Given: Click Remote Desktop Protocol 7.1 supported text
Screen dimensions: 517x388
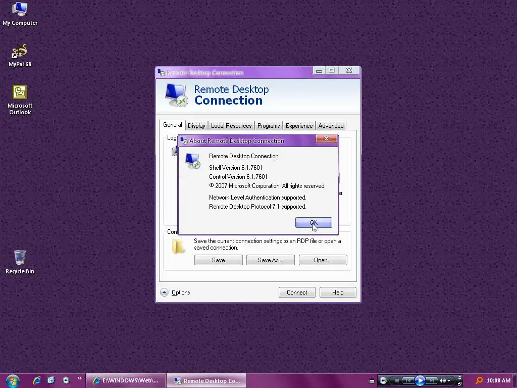Looking at the screenshot, I should click(x=257, y=207).
